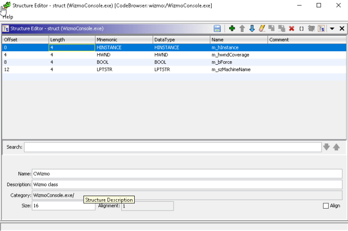Click the Name field containing CWizmo
The width and height of the screenshot is (348, 231).
(x=187, y=174)
